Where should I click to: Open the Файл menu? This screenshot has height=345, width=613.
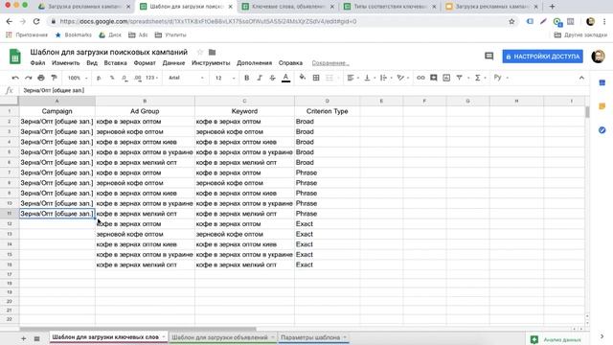37,63
